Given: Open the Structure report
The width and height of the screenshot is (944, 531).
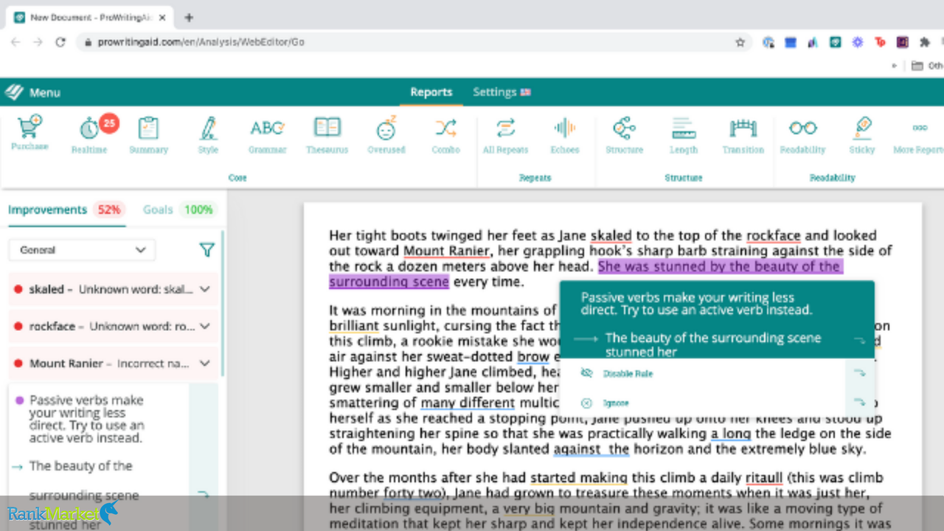Looking at the screenshot, I should click(624, 133).
